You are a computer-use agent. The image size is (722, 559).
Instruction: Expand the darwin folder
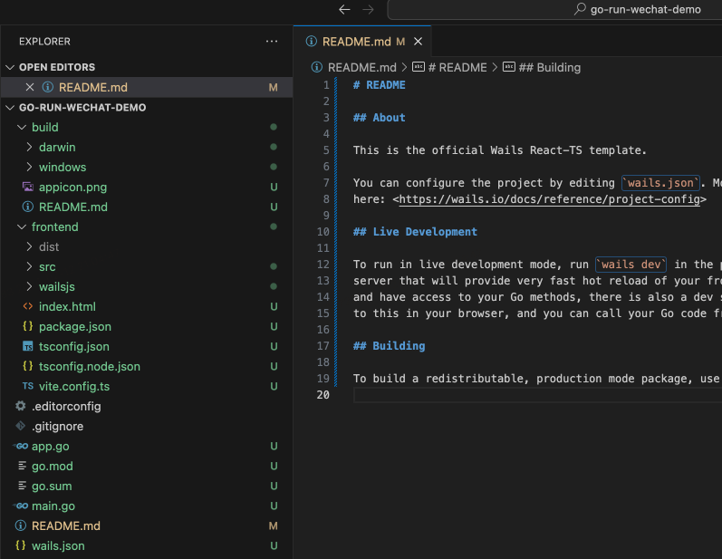tap(30, 147)
